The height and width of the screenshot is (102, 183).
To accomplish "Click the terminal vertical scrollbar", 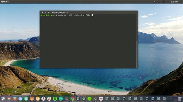I will coord(137,54).
